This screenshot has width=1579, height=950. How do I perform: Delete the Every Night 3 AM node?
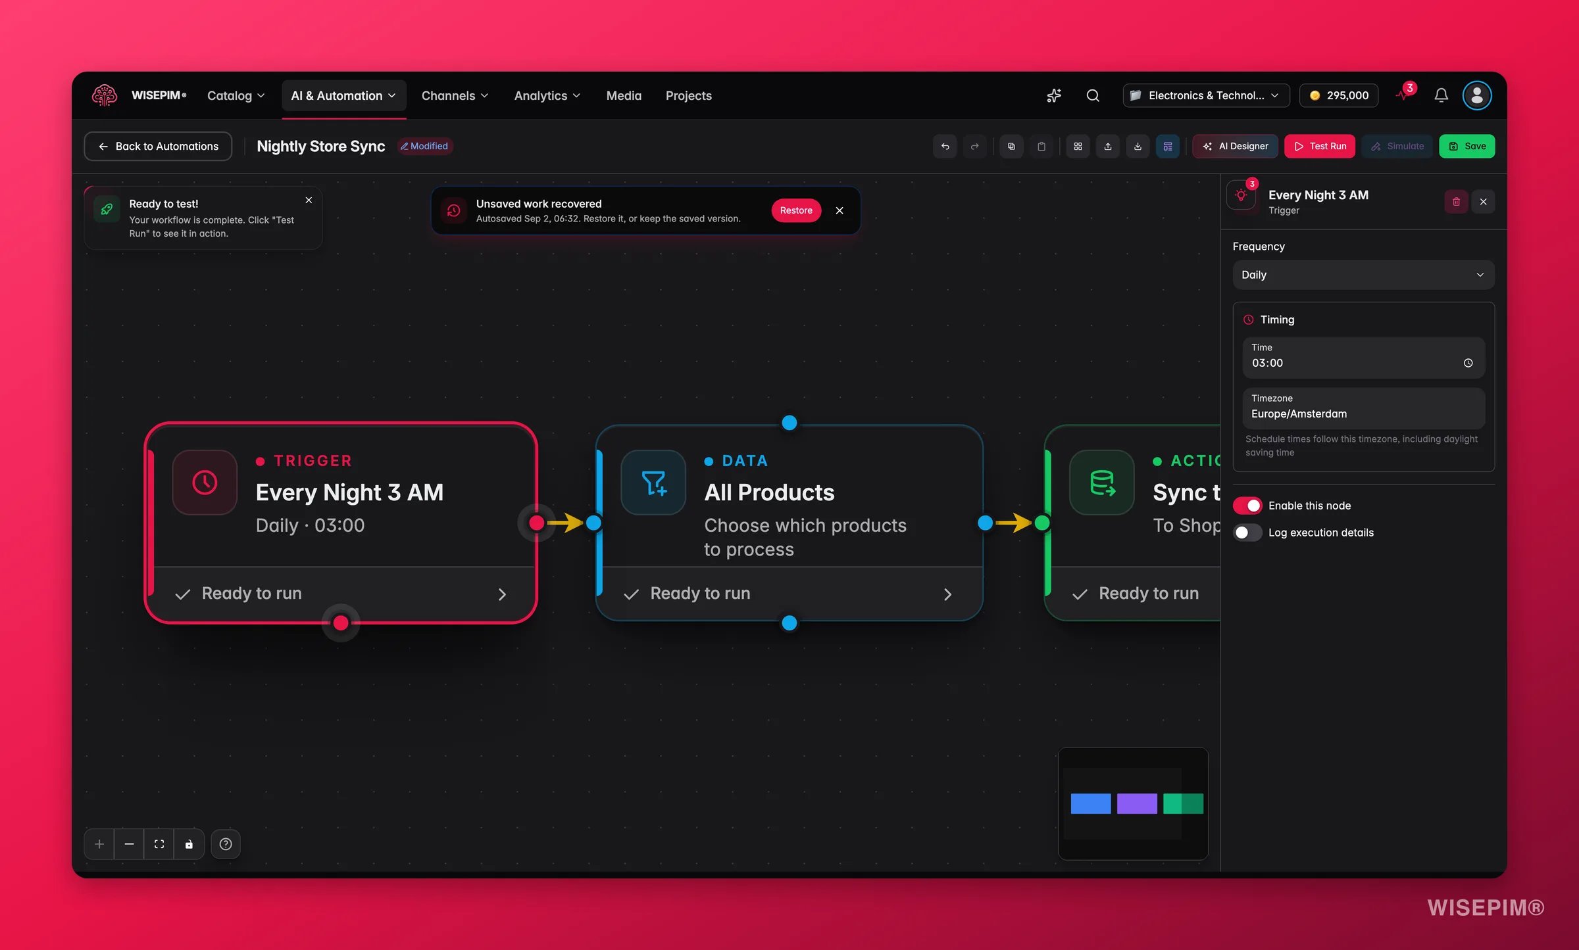tap(1456, 202)
